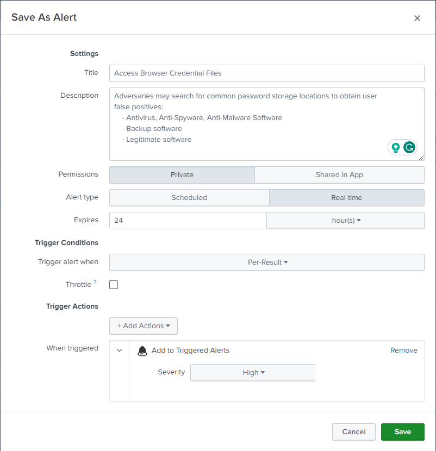Viewport: 436px width, 451px height.
Task: Click the green Grammarly G icon
Action: point(409,147)
